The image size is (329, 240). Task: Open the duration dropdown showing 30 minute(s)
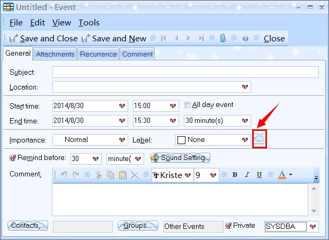tap(245, 121)
